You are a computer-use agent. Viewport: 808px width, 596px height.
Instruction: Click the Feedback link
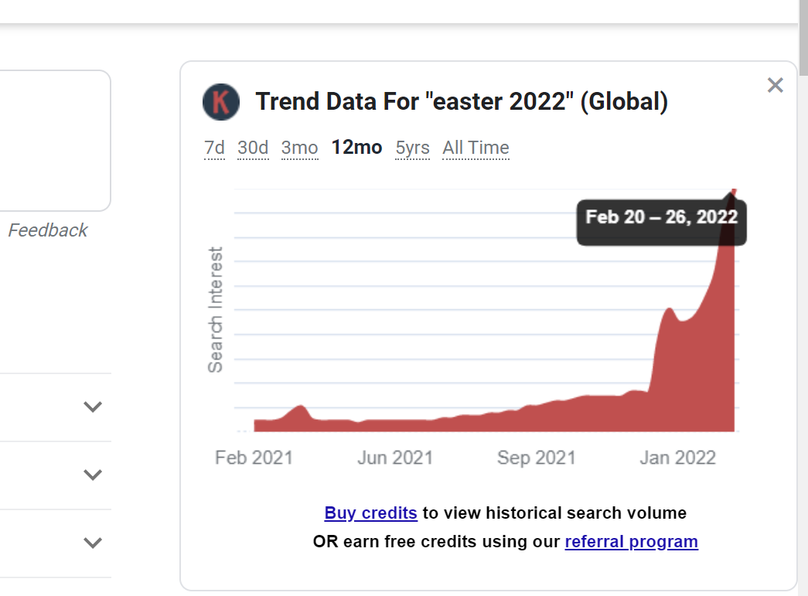pyautogui.click(x=48, y=230)
